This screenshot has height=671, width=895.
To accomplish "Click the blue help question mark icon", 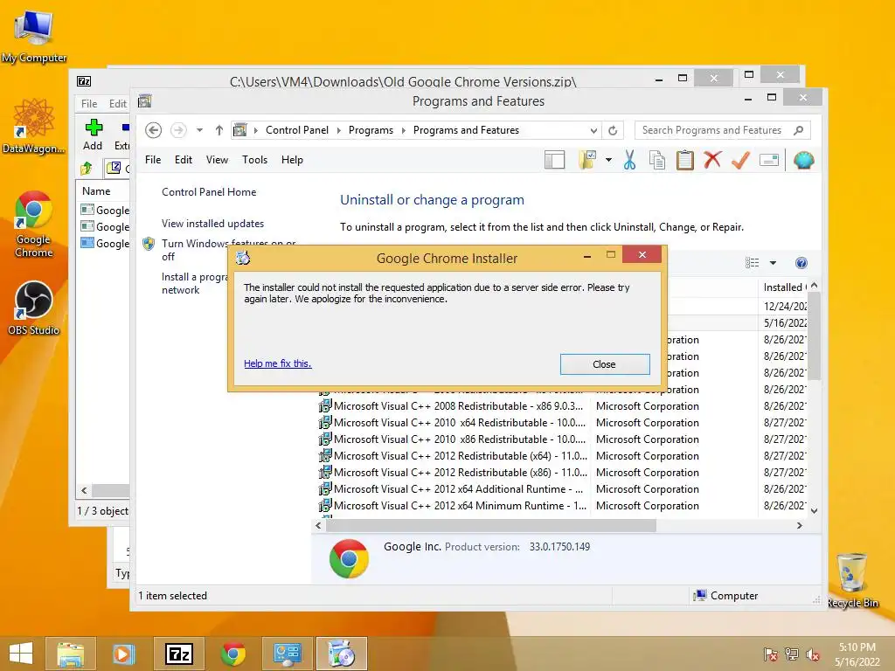I will pyautogui.click(x=801, y=262).
